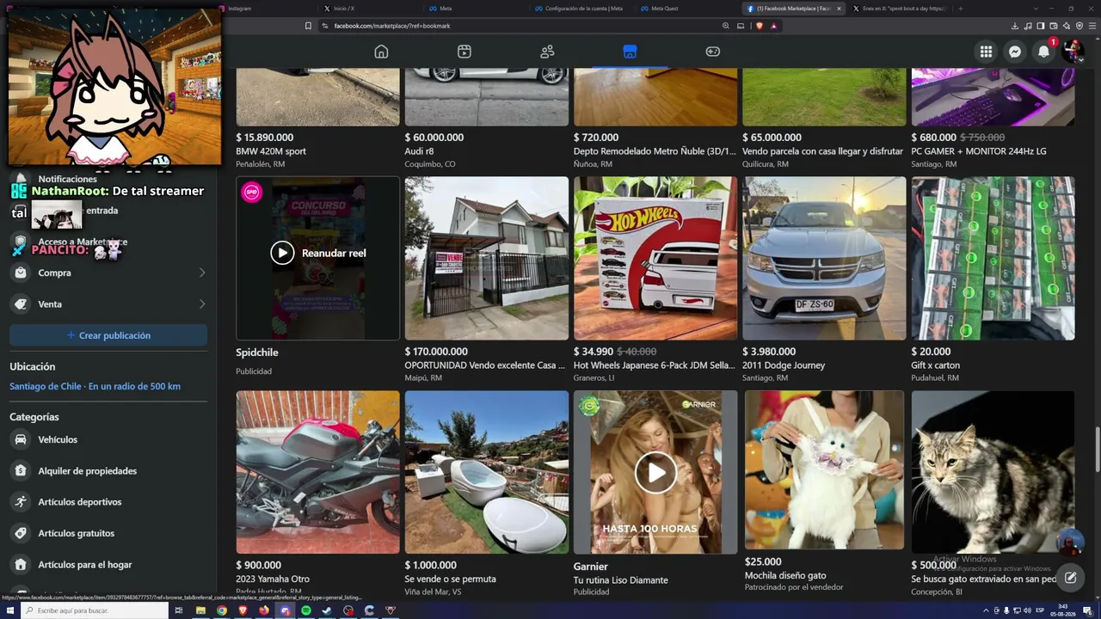Open bathtubs 'Se vende o se permuta' photo
Screen dimensions: 1101x619
coord(487,472)
